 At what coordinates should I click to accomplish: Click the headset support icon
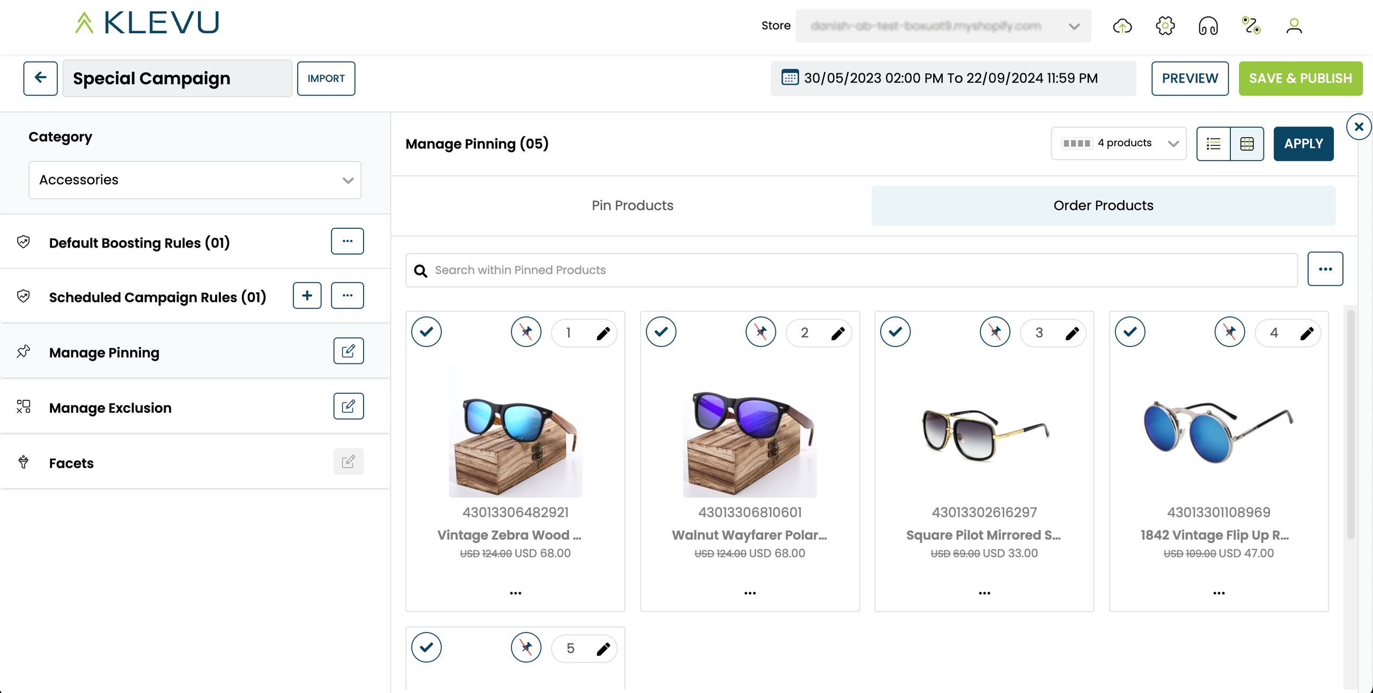point(1208,26)
